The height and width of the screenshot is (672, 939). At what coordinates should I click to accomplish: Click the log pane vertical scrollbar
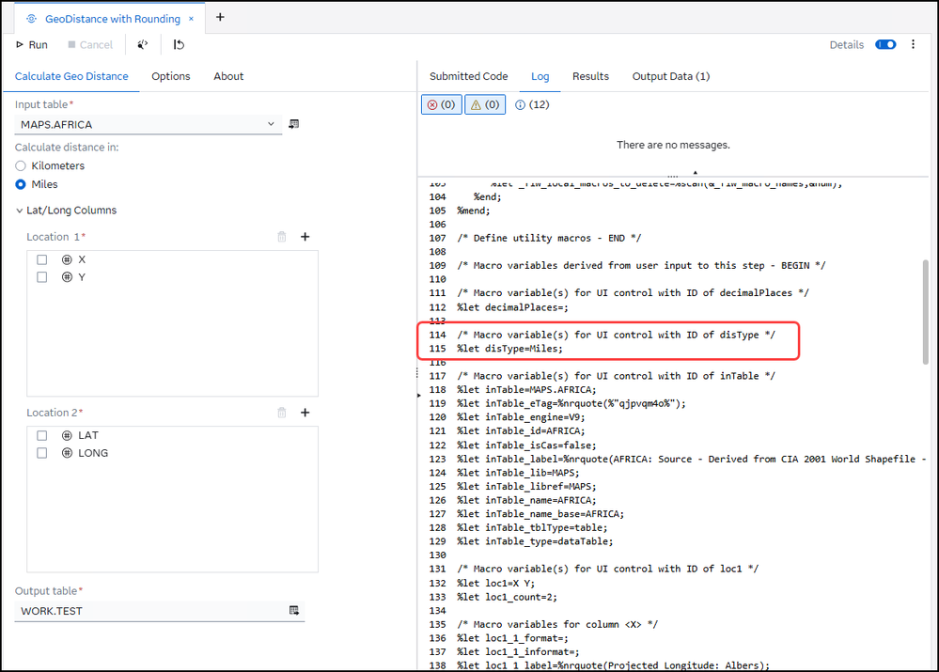click(926, 311)
